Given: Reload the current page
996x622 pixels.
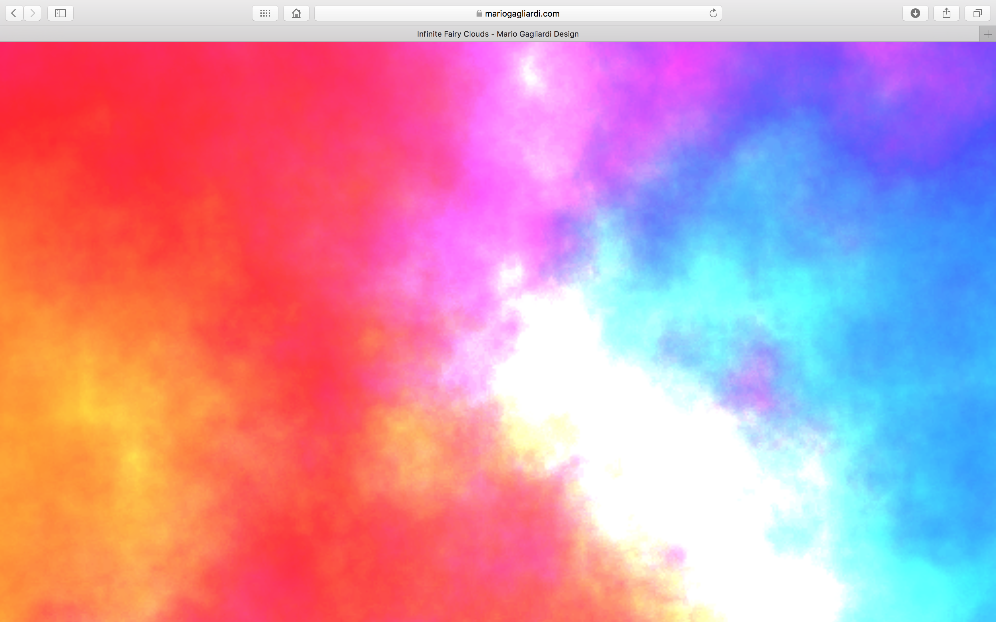Looking at the screenshot, I should pos(713,13).
